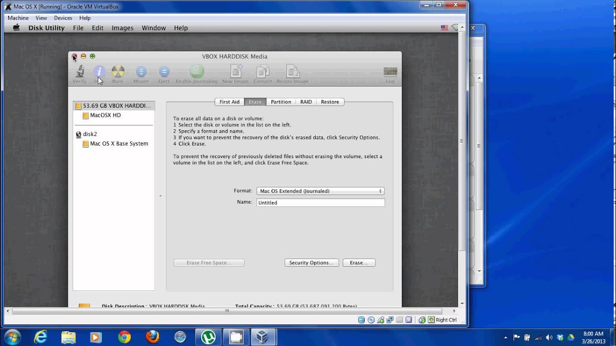Click the Erase... button

(359, 263)
